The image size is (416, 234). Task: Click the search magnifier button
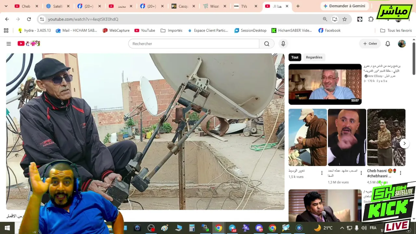(x=266, y=44)
